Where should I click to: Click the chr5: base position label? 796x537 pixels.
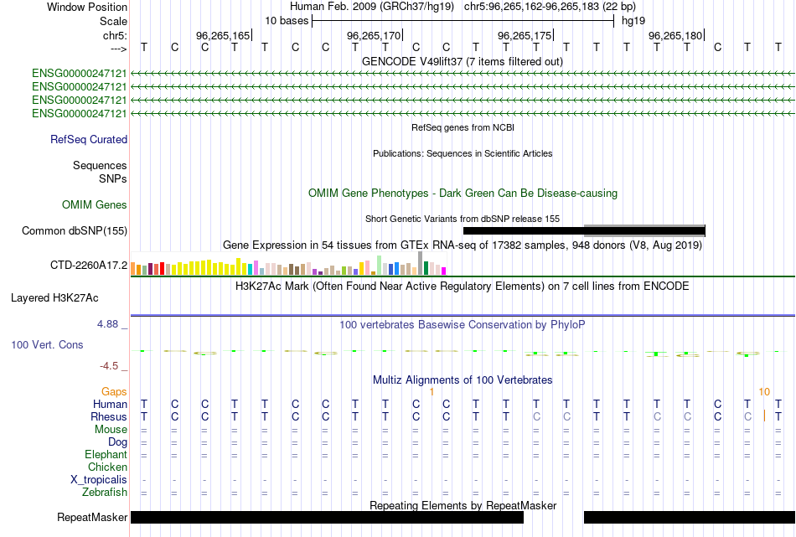115,35
